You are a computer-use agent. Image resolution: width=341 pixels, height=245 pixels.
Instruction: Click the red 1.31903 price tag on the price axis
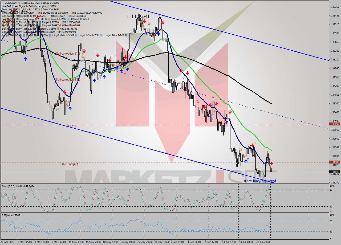(x=335, y=162)
